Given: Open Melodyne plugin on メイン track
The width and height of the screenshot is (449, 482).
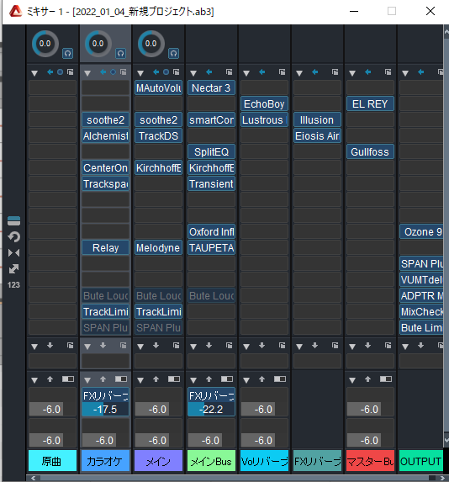Looking at the screenshot, I should point(158,248).
